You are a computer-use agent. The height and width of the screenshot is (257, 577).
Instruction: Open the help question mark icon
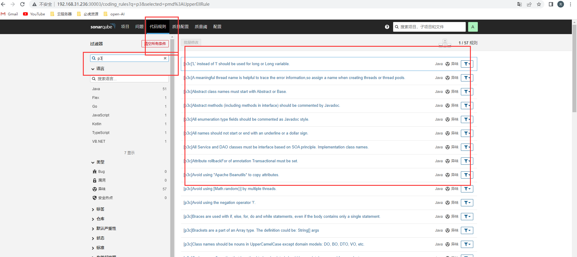(x=387, y=27)
